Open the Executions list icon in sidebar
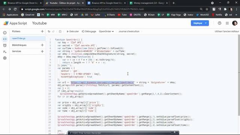The width and height of the screenshot is (240, 135). 5,52
